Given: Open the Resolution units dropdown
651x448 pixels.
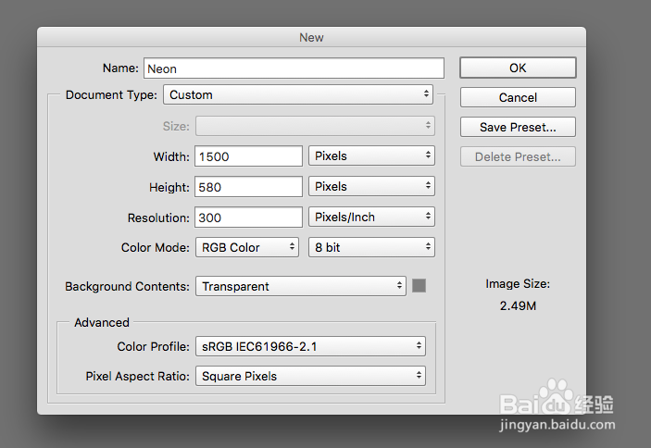Looking at the screenshot, I should click(371, 218).
